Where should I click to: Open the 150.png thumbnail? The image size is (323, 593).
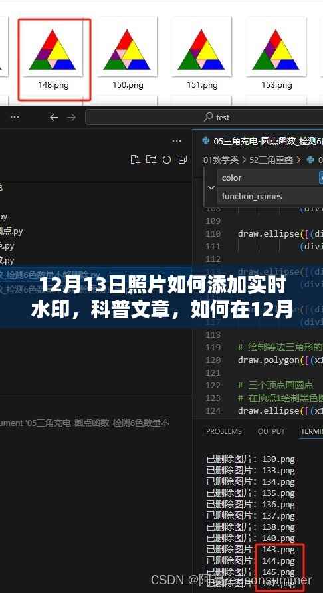click(127, 50)
